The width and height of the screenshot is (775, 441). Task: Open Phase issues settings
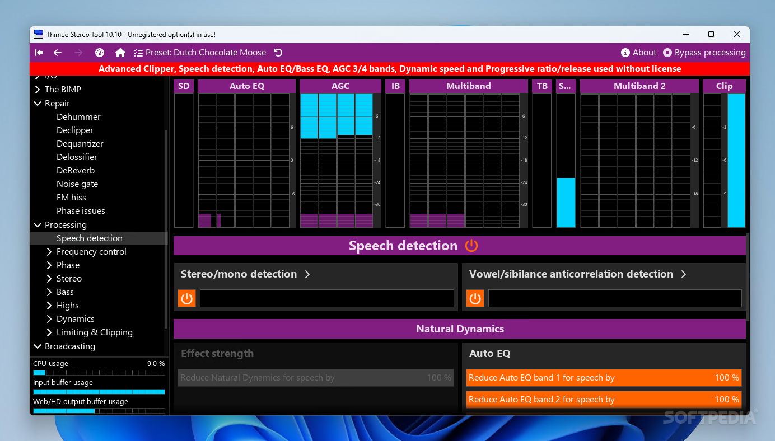click(x=81, y=211)
